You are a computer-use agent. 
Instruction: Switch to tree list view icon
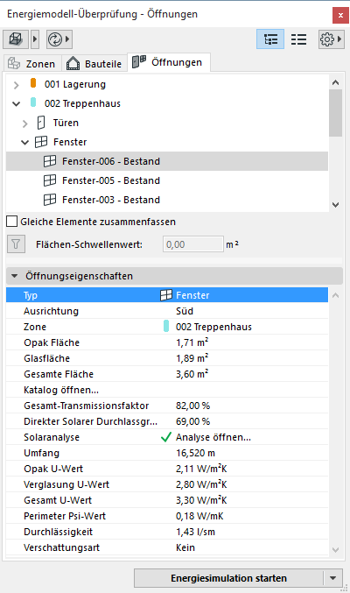[x=270, y=39]
